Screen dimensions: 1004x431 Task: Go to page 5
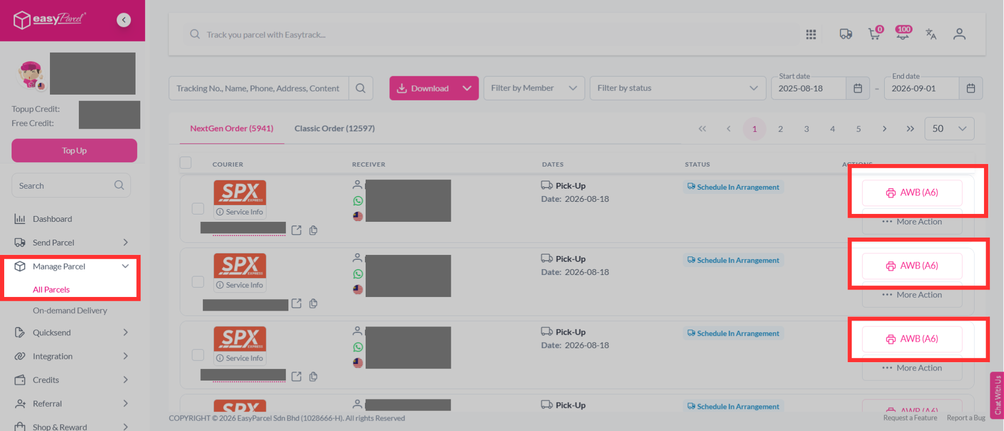[x=858, y=129]
